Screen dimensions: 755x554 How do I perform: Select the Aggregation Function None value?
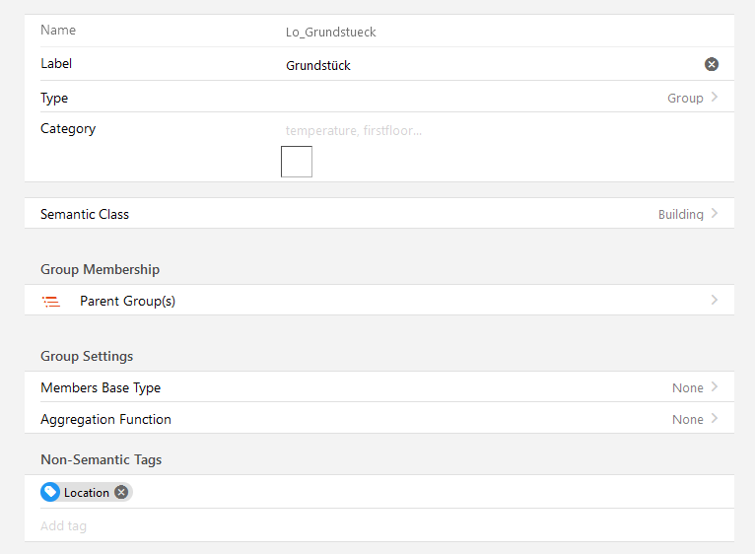point(687,420)
